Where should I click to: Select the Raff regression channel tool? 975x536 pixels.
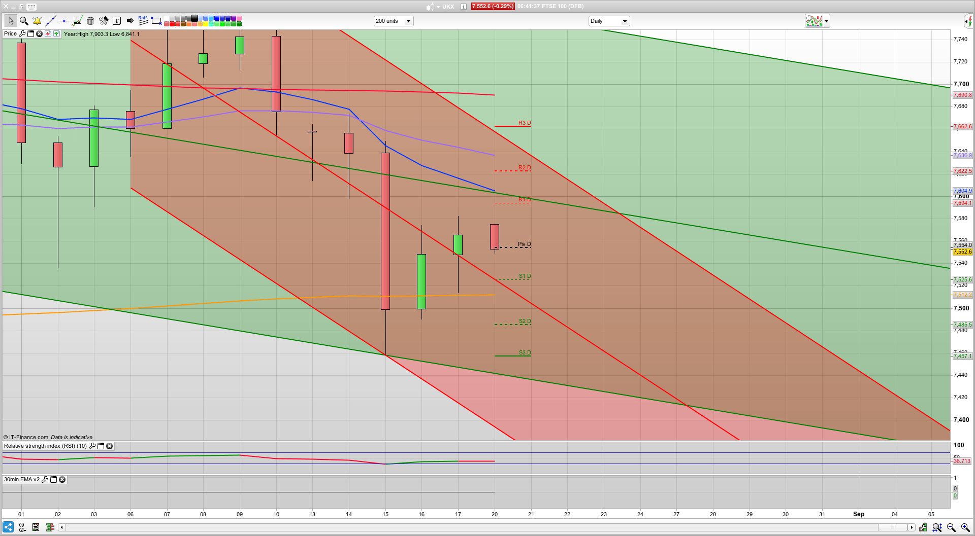[143, 21]
